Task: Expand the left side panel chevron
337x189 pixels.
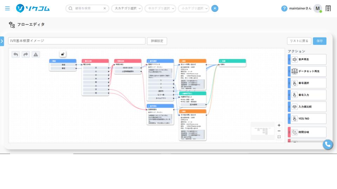Action: (x=2, y=41)
